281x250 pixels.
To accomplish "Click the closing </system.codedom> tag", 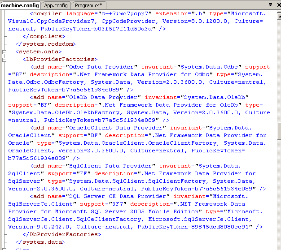I will pyautogui.click(x=45, y=44).
